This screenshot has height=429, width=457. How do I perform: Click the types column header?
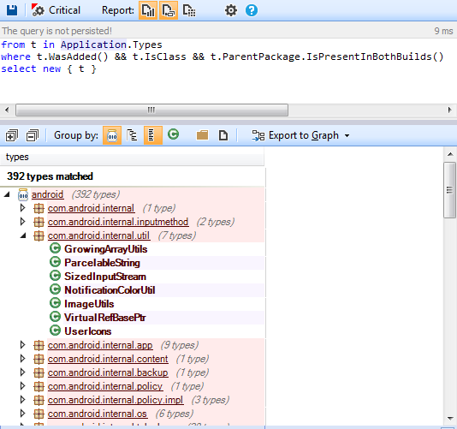[x=132, y=157]
